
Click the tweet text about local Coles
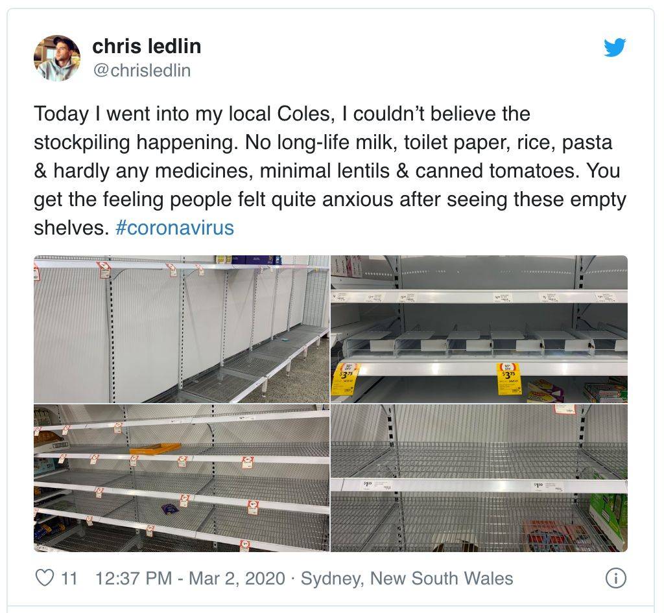[330, 170]
